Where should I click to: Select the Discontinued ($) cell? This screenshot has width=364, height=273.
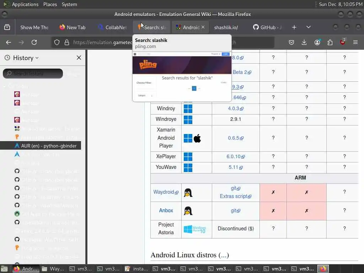click(236, 229)
